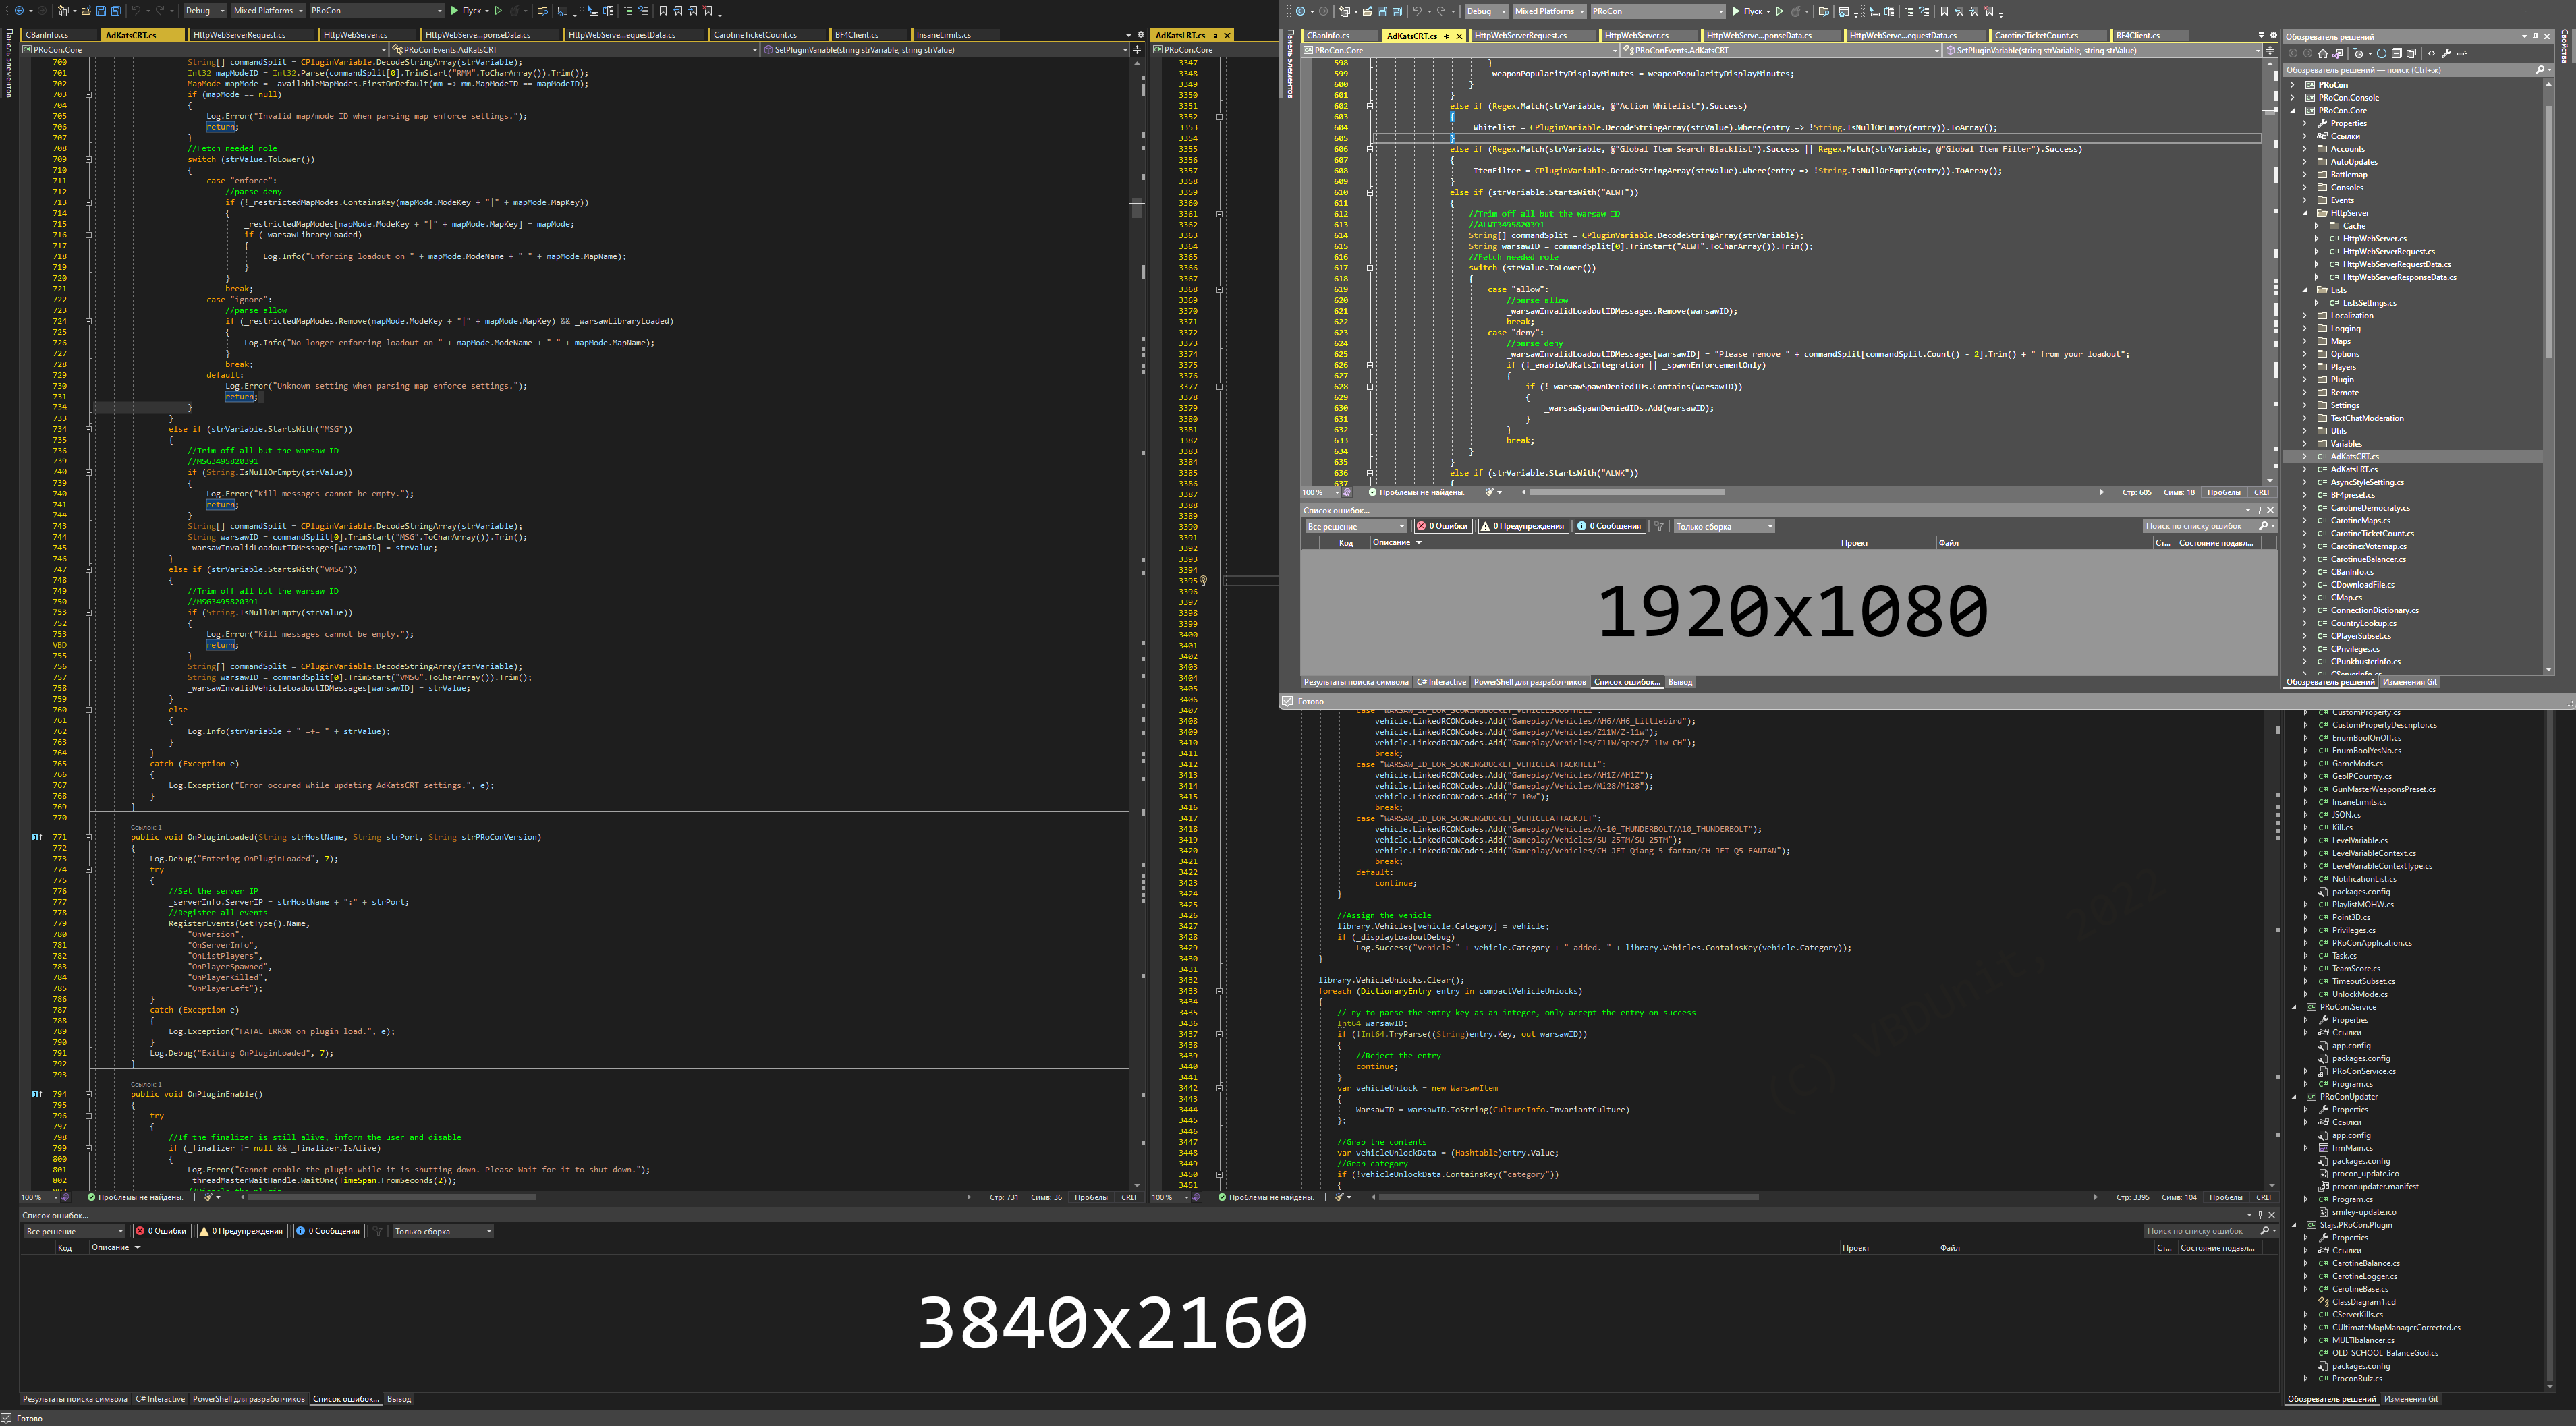Screen dimensions: 2576x1426
Task: Open 'Вывод' tab in small gray window
Action: pos(1680,682)
